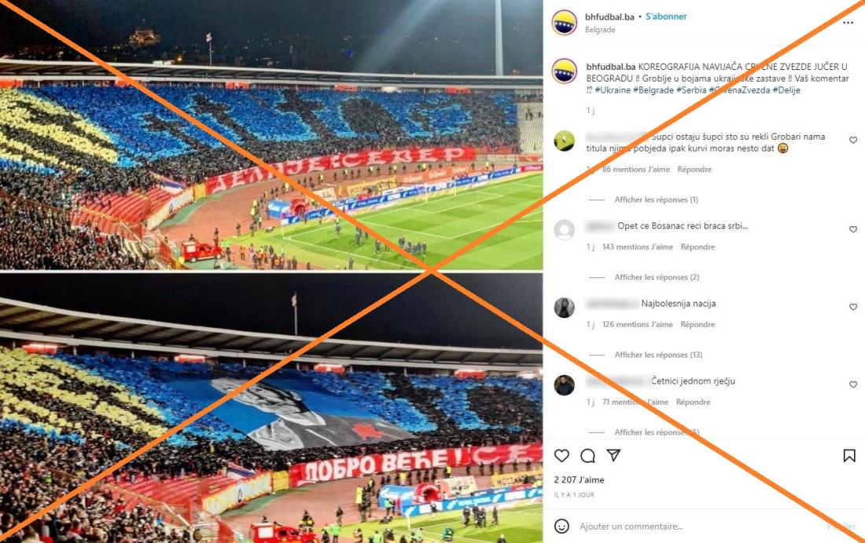The height and width of the screenshot is (543, 865).
Task: Open bhfudbal.ba profile picture in header
Action: click(565, 23)
